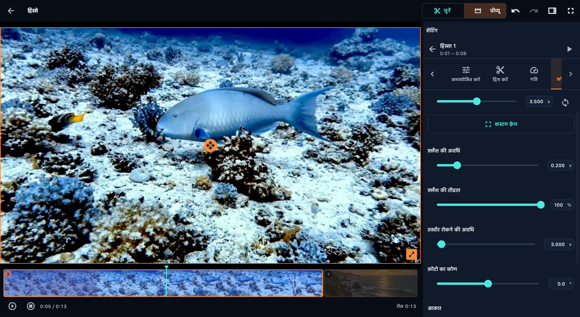Edit the 3.500 seconds input field
This screenshot has width=580, height=317.
coord(539,102)
